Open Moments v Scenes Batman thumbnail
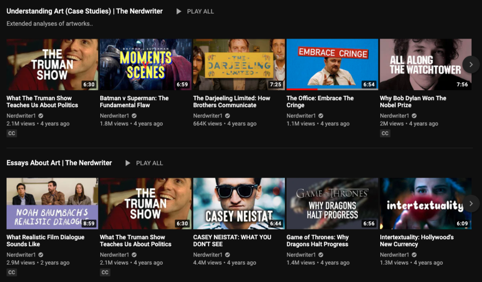The width and height of the screenshot is (482, 282). (146, 64)
